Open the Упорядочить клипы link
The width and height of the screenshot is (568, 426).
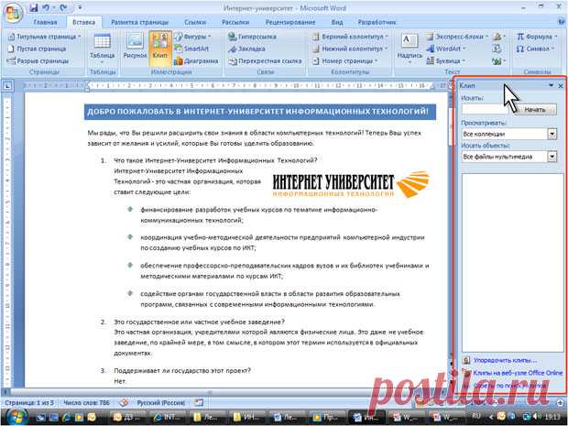tap(505, 360)
